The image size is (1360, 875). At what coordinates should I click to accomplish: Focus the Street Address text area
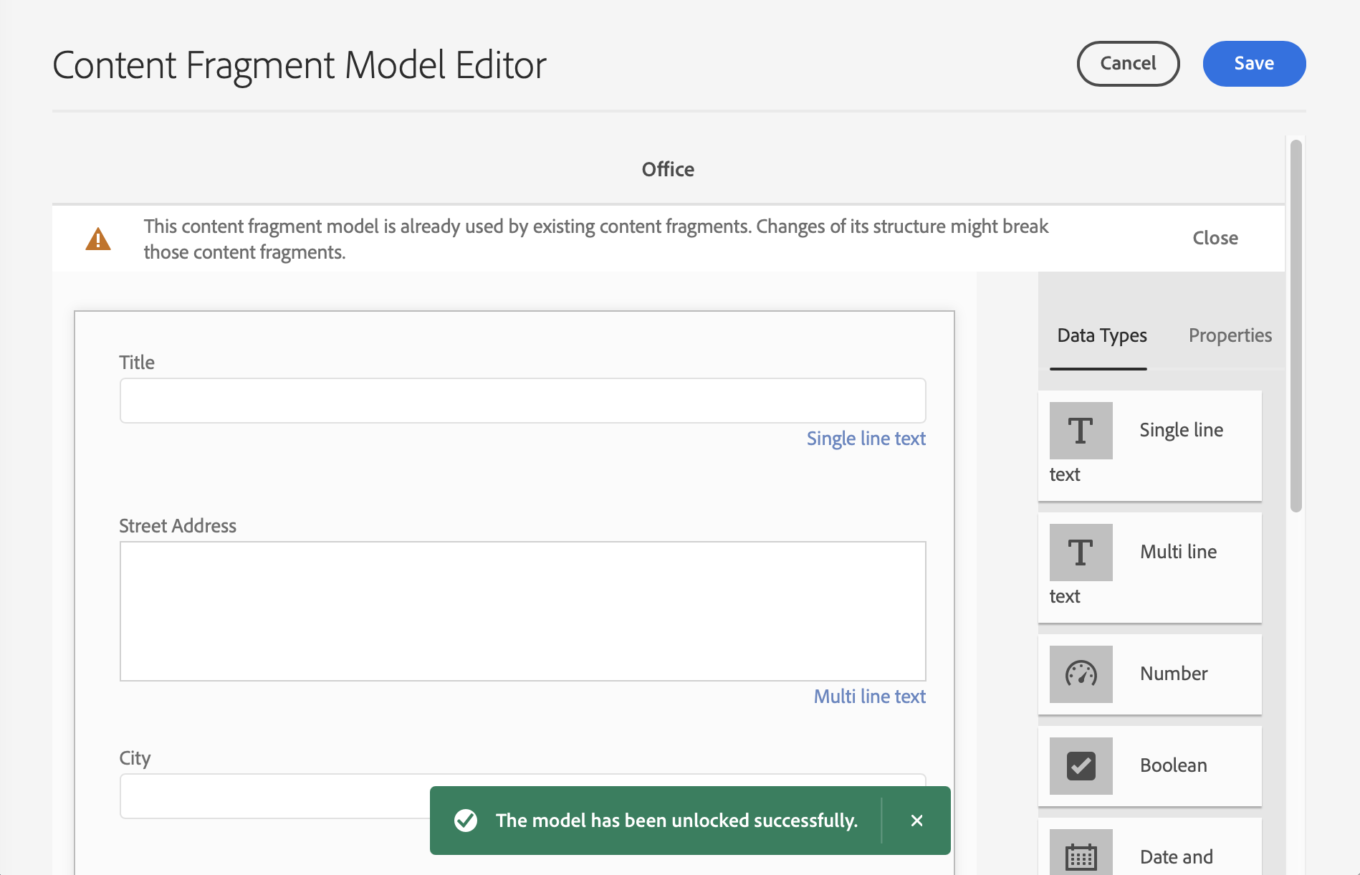[522, 611]
